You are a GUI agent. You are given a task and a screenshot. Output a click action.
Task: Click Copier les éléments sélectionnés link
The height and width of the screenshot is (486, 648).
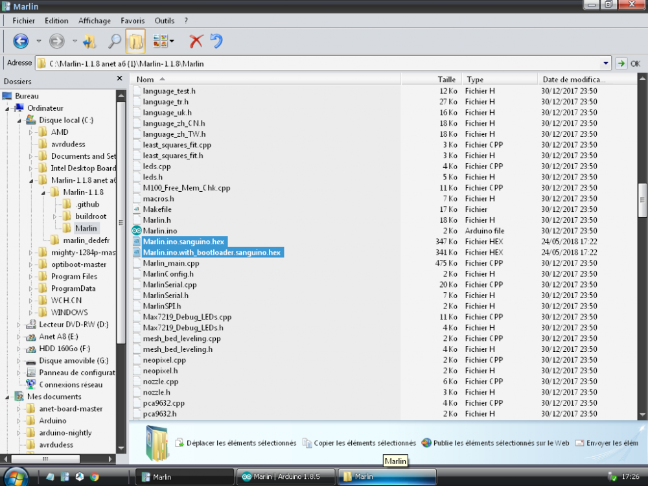(365, 443)
